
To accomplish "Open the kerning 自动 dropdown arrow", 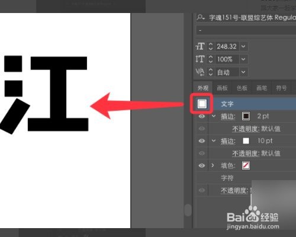I will [243, 72].
